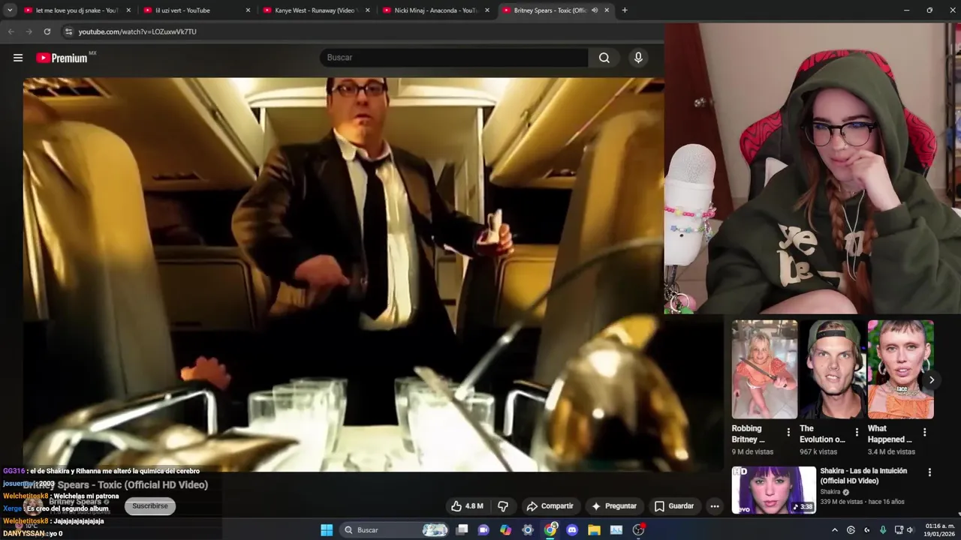Go back with the browser back arrow
The height and width of the screenshot is (540, 961).
[x=11, y=31]
